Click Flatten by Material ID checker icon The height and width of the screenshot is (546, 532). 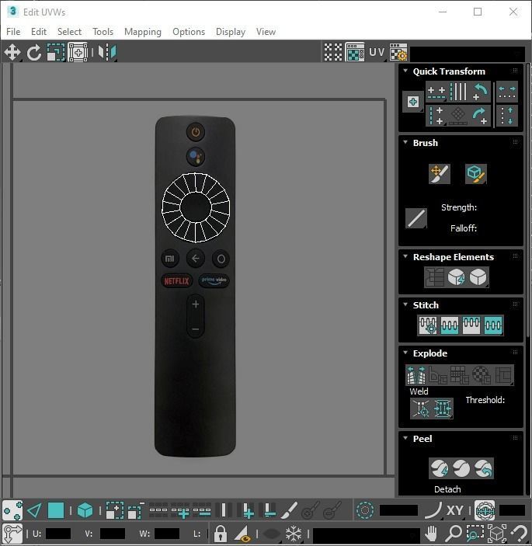[482, 374]
